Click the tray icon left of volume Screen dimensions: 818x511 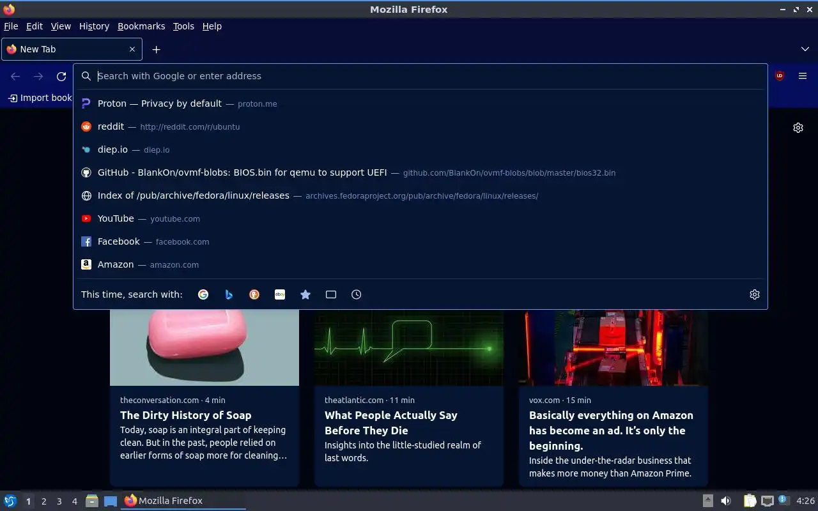point(708,501)
